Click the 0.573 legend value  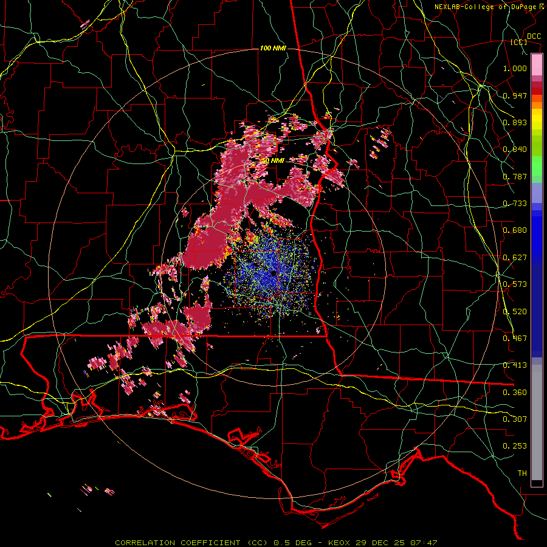click(515, 284)
